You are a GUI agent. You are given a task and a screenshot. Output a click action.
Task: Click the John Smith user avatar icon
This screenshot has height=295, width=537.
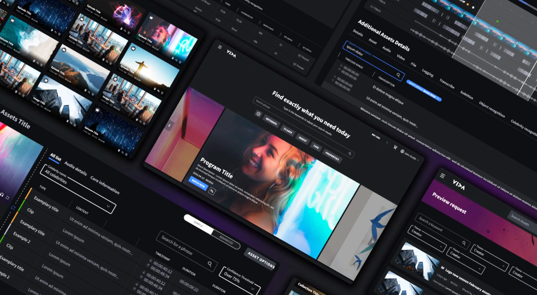(x=402, y=151)
